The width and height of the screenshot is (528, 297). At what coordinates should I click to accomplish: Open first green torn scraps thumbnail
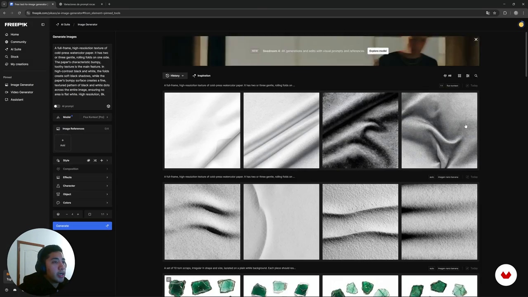[202, 286]
